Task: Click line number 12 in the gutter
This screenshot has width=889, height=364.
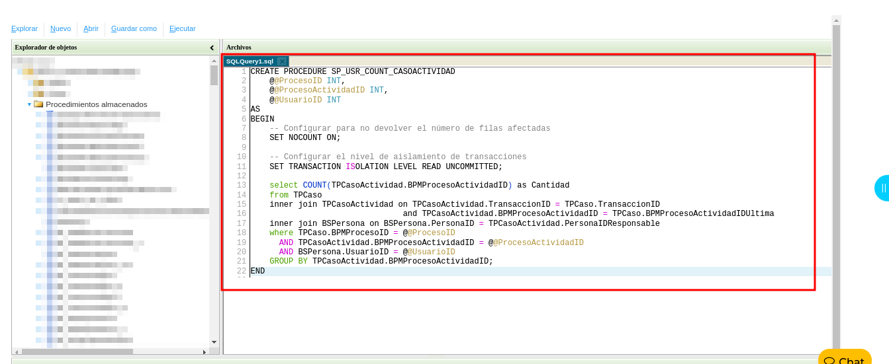Action: point(242,176)
